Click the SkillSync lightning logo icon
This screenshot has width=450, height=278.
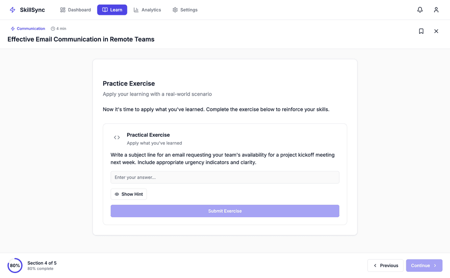12,10
